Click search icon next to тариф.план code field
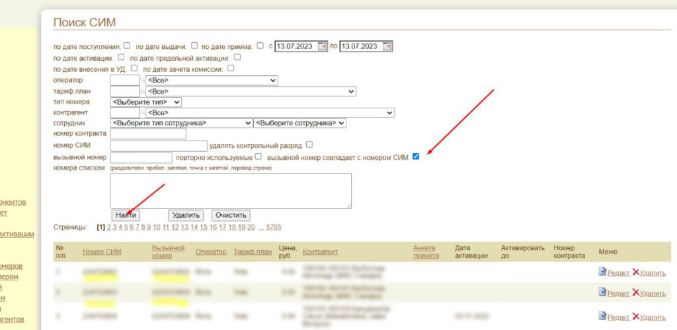The height and width of the screenshot is (330, 677). point(143,91)
